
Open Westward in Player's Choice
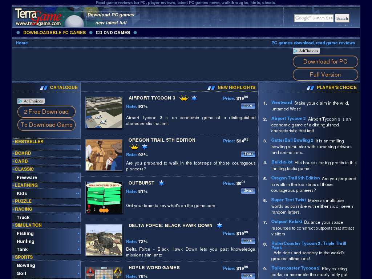tap(282, 102)
